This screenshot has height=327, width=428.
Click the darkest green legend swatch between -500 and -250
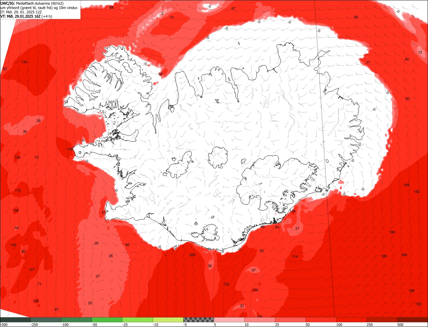15,320
